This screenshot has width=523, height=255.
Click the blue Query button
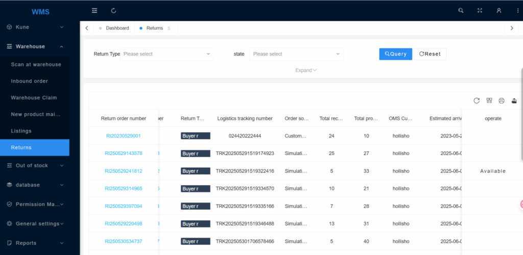click(x=395, y=54)
